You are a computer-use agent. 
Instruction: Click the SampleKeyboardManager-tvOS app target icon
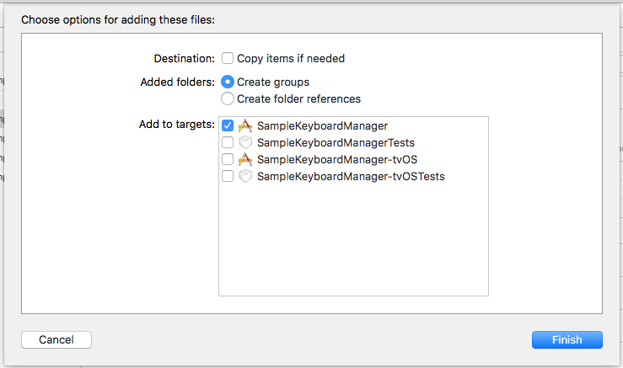point(245,159)
